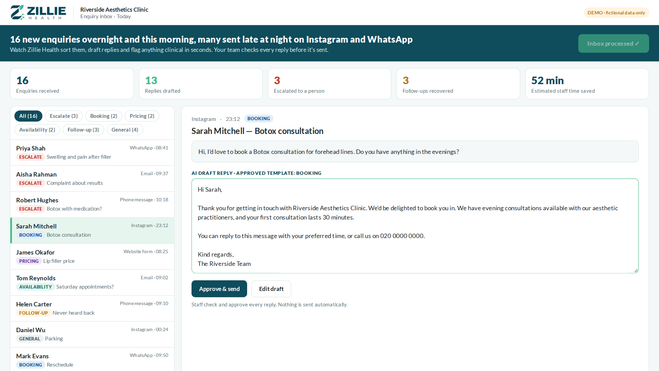Viewport: 659px width, 371px height.
Task: Click the 16 Enquiries received card
Action: [72, 84]
